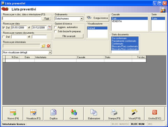Clear intestatario with red X icon
The height and width of the screenshot is (127, 168).
pos(48,46)
